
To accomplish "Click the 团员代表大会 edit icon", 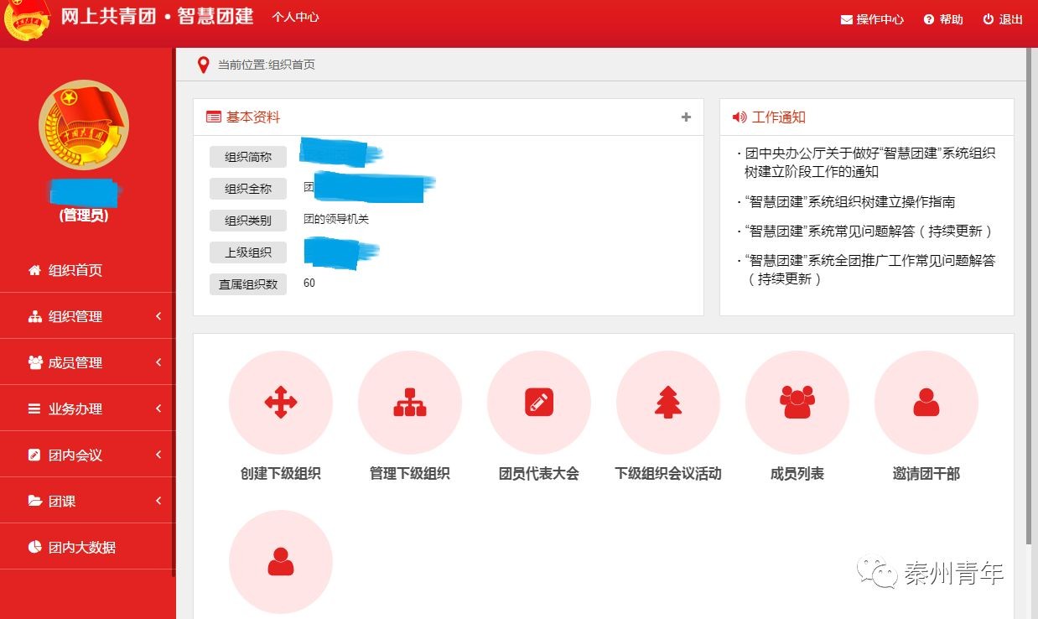I will (538, 403).
